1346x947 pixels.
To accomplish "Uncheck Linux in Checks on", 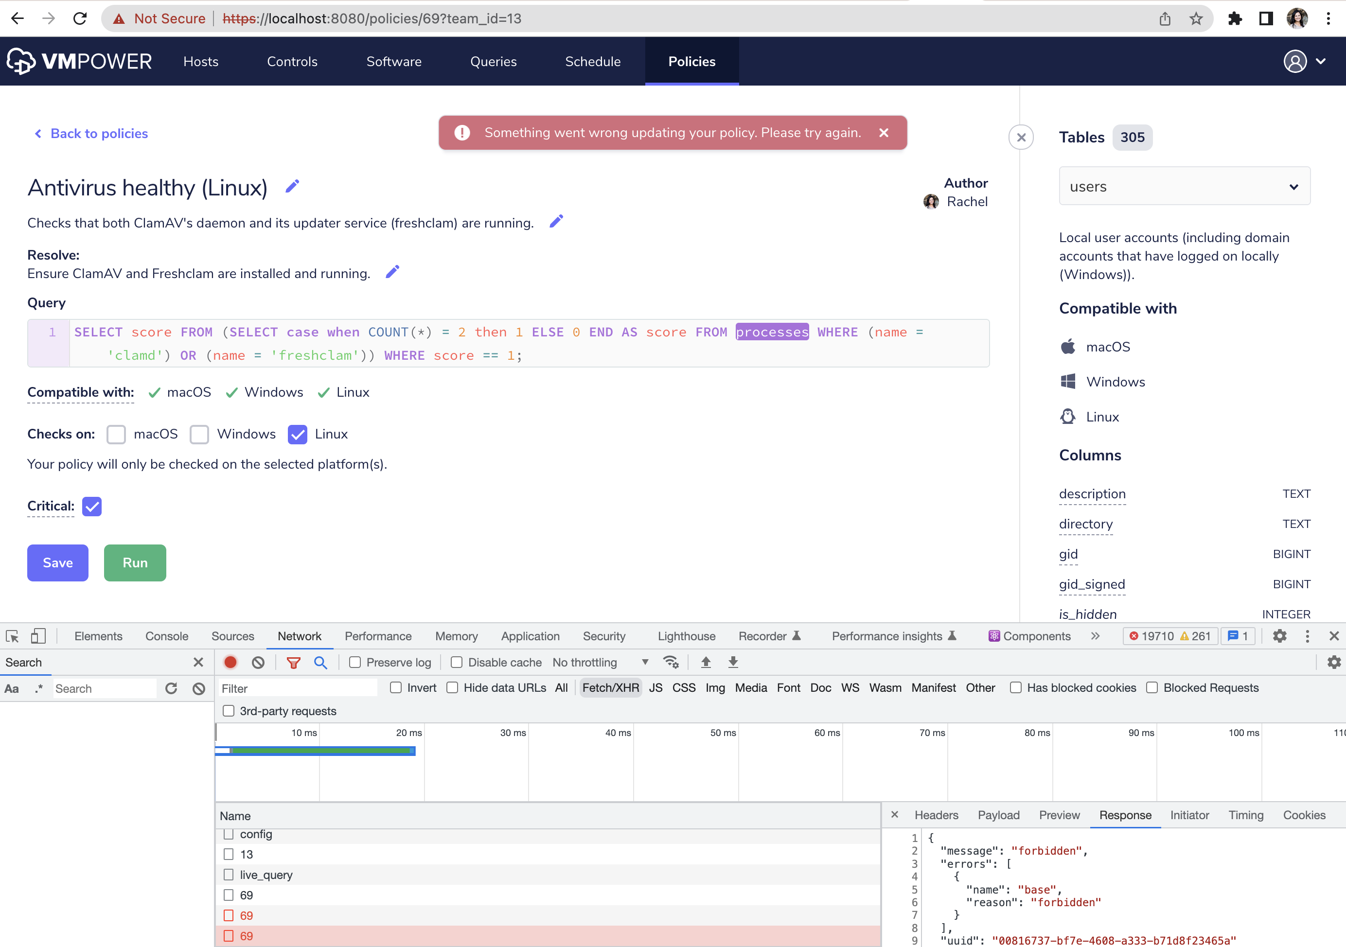I will 297,434.
